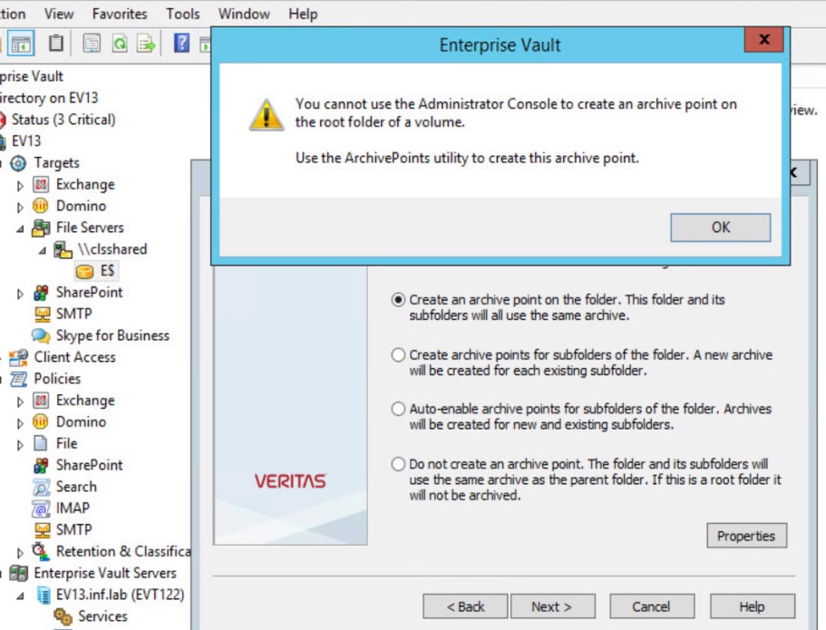The image size is (826, 630).
Task: Select the Services gears icon
Action: [x=63, y=616]
